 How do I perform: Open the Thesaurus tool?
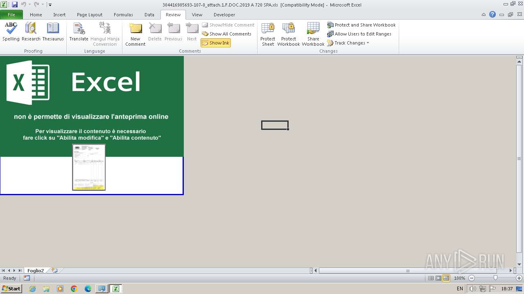pyautogui.click(x=53, y=32)
